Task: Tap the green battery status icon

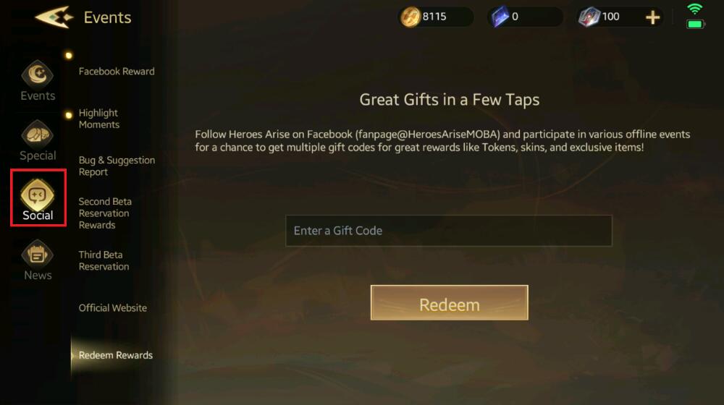Action: (x=695, y=24)
